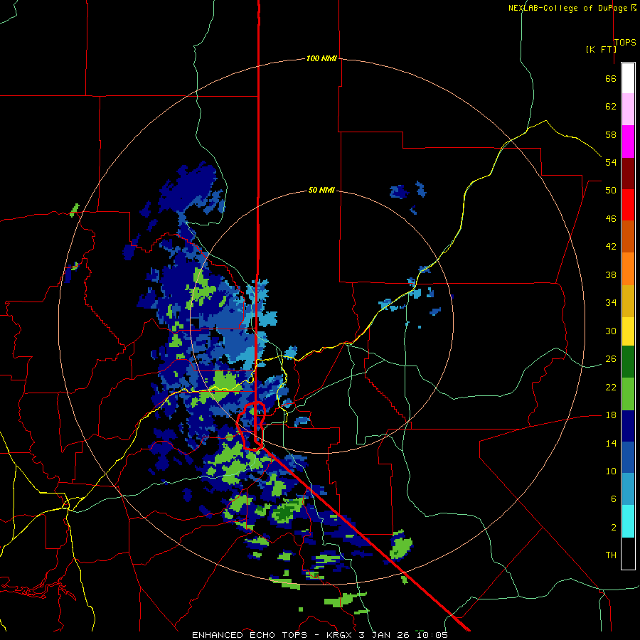
Task: Click the medium blue legend swatch
Action: (628, 457)
